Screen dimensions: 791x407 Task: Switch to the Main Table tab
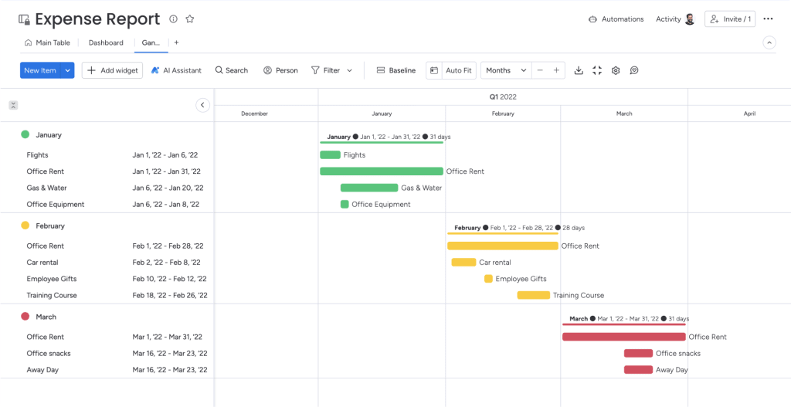pos(47,43)
